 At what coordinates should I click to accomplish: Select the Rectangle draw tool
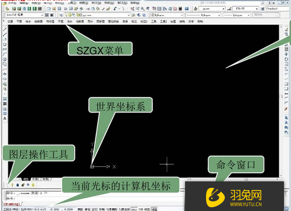pos(5,49)
